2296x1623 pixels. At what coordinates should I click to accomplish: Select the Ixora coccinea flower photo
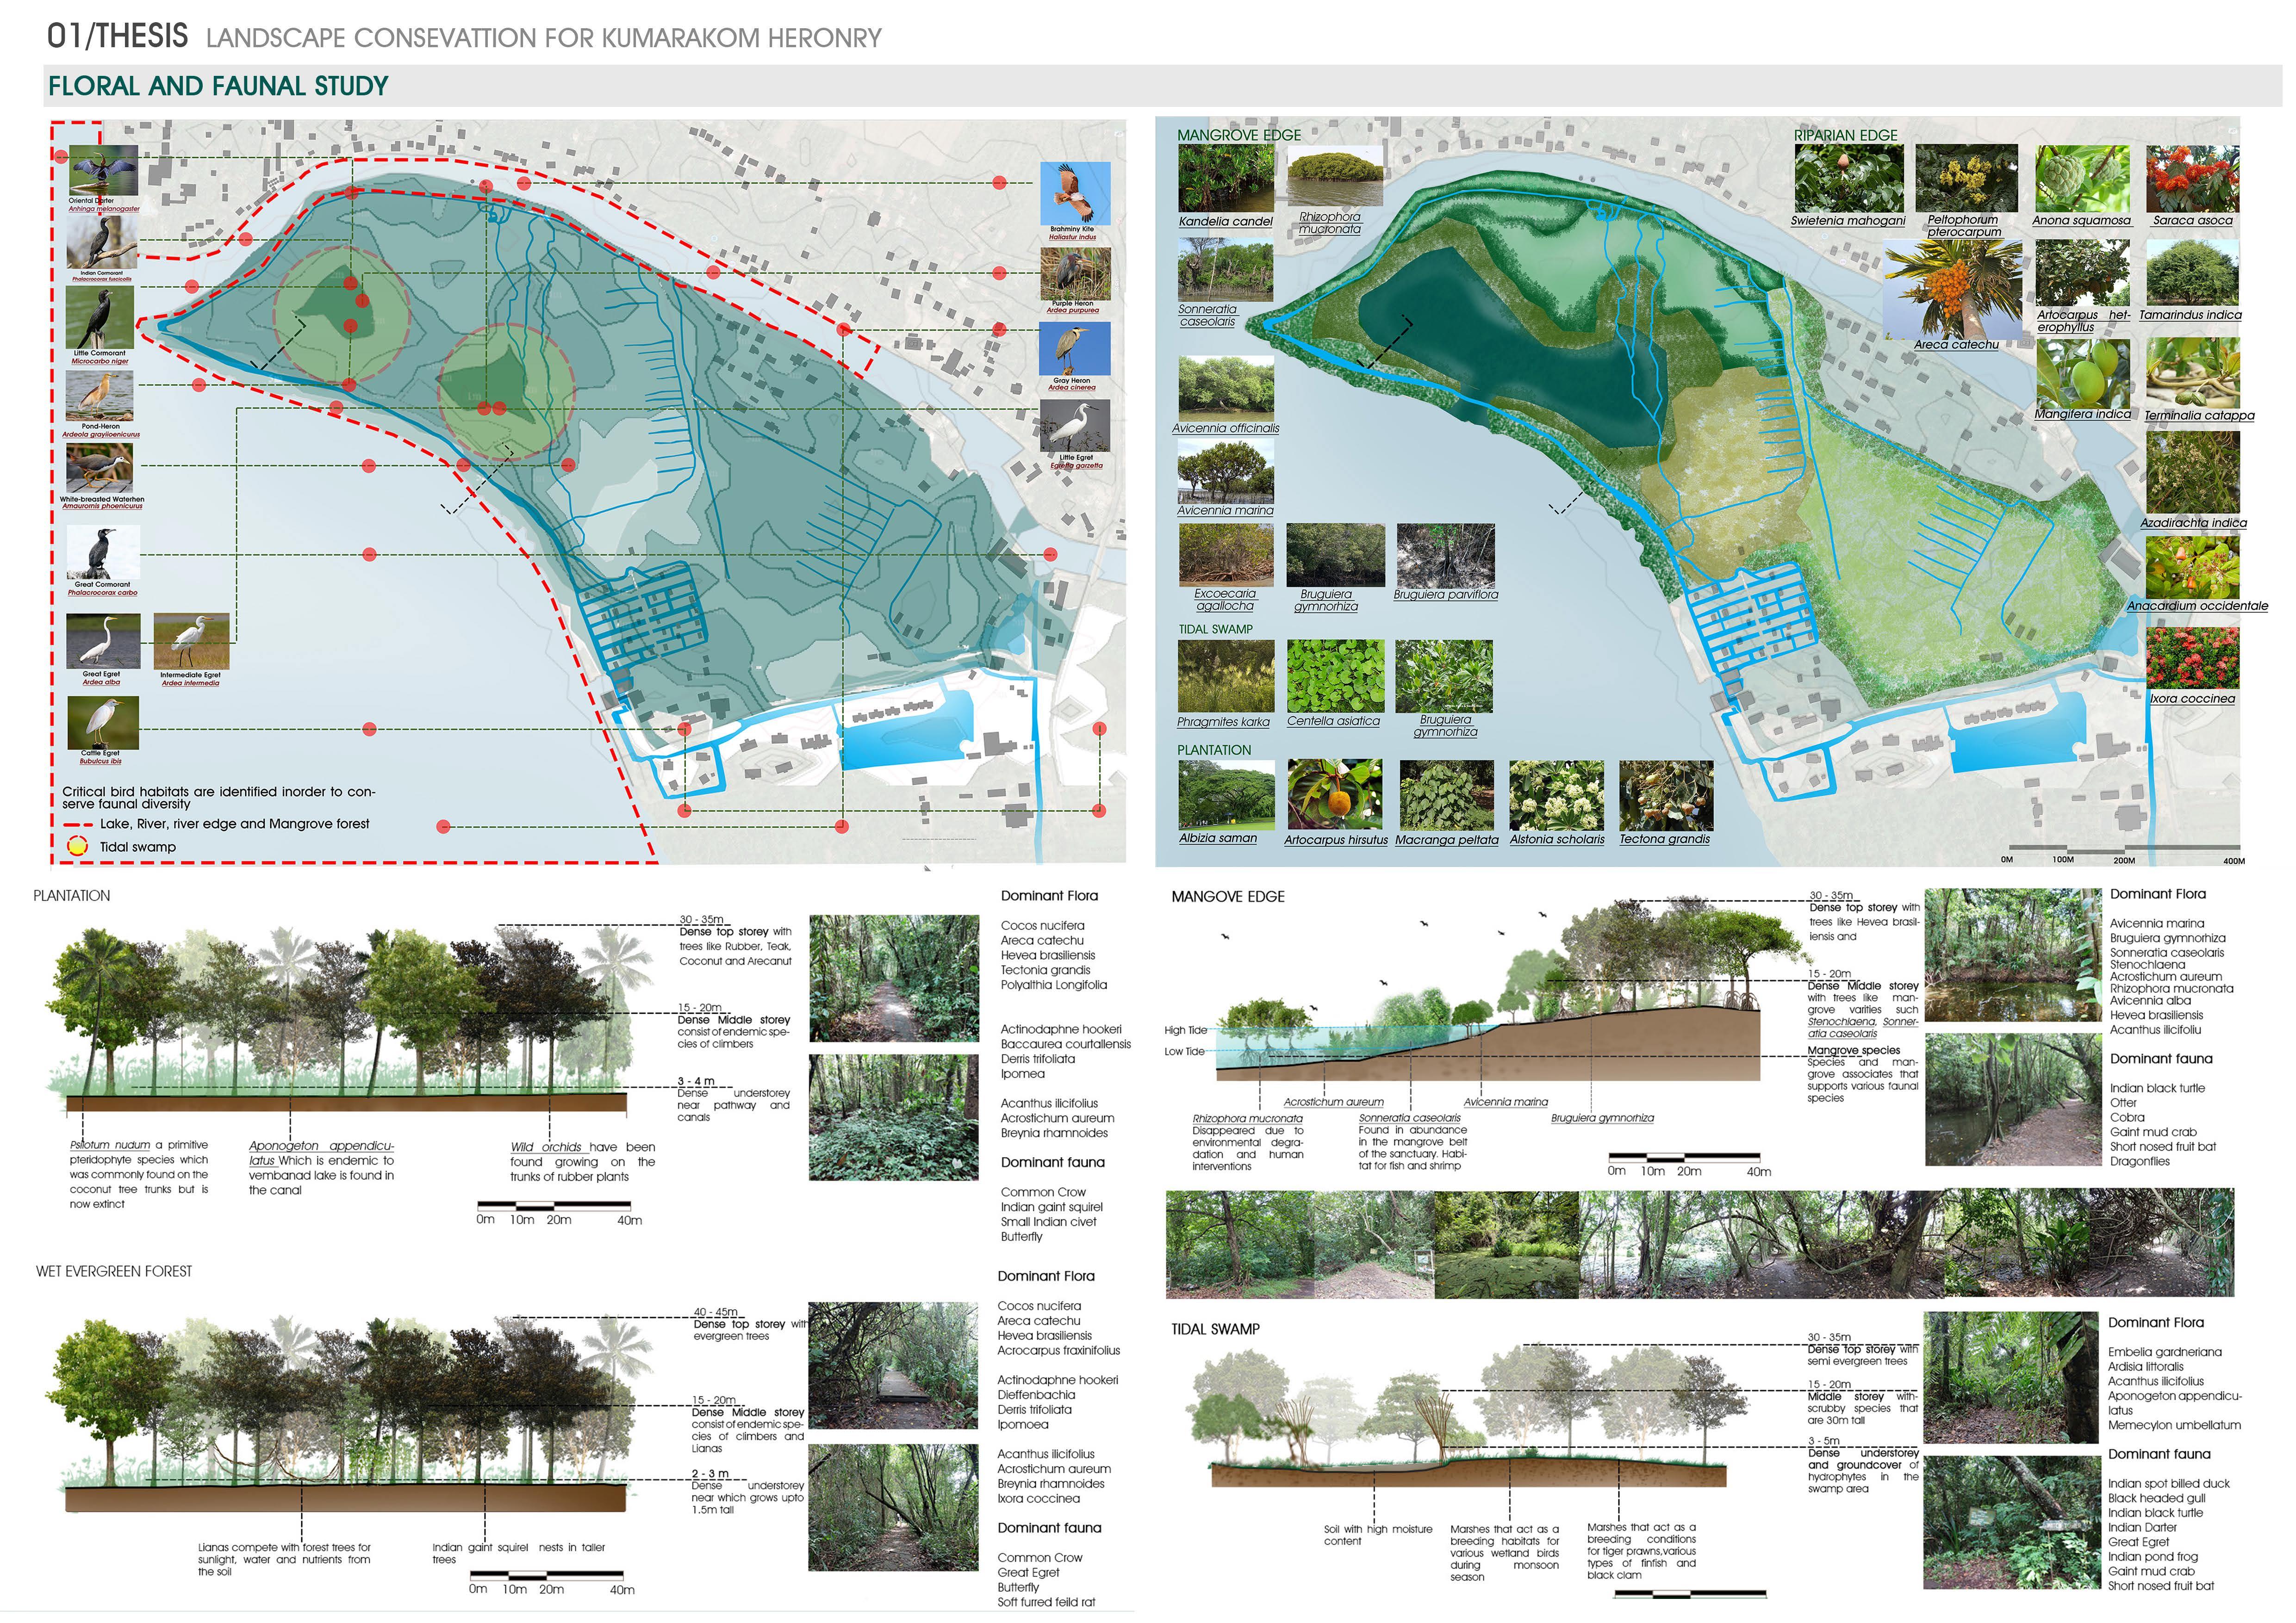[x=2192, y=657]
